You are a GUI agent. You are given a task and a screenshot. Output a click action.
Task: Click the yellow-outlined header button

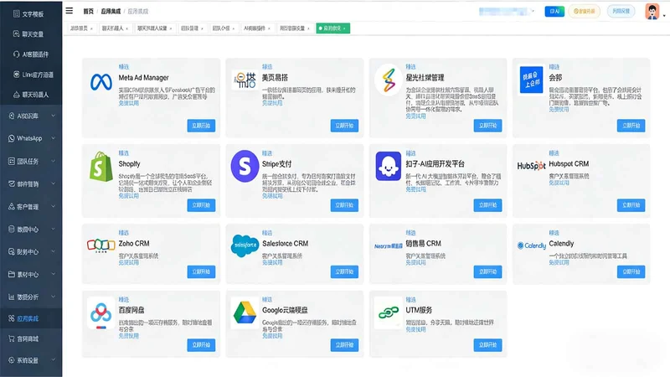point(584,11)
